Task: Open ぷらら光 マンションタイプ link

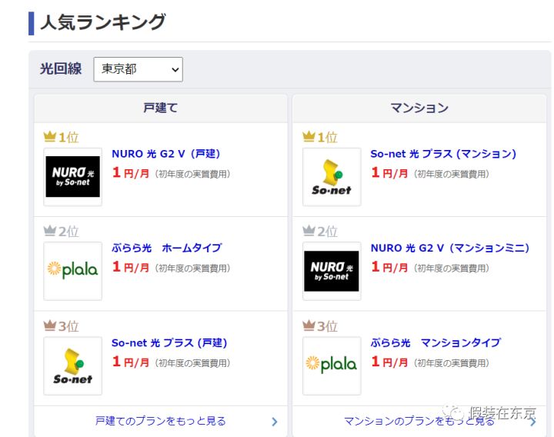Action: (436, 342)
